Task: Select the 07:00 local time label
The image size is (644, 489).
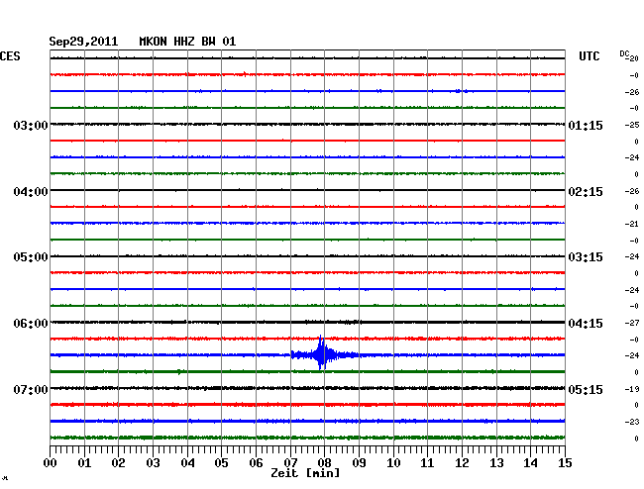Action: click(31, 389)
